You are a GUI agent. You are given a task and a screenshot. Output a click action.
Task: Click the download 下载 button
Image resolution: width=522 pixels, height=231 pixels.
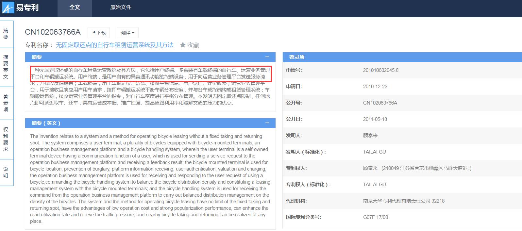(99, 33)
